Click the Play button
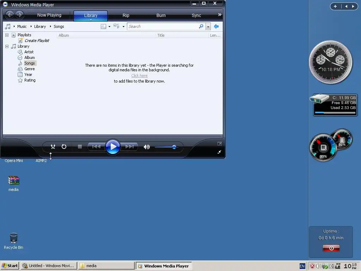This screenshot has width=361, height=271. click(113, 146)
